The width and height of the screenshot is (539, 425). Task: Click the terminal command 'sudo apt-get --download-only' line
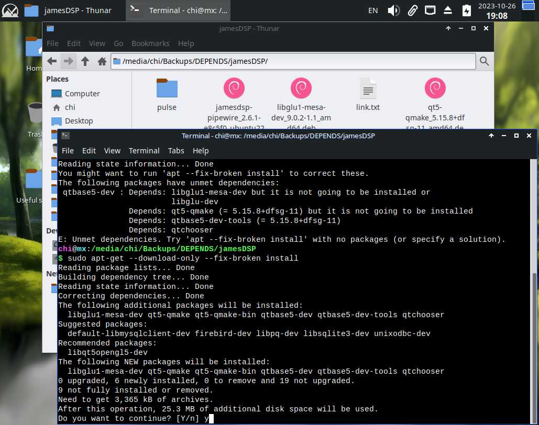178,259
